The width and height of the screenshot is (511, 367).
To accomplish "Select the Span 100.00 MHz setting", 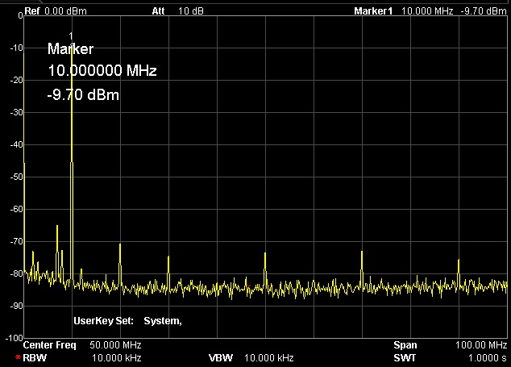I will point(450,345).
